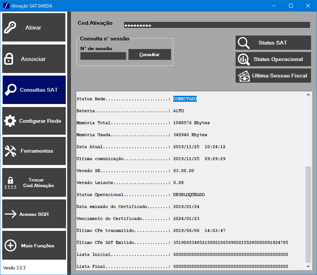Viewport: 317px width, 275px height.
Task: Open the Ativar section
Action: (34, 27)
